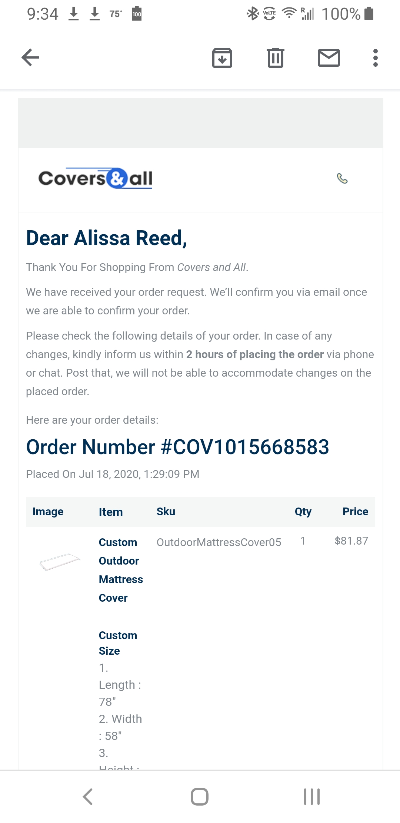
Task: Mark the email unread with the envelope icon
Action: pos(329,58)
